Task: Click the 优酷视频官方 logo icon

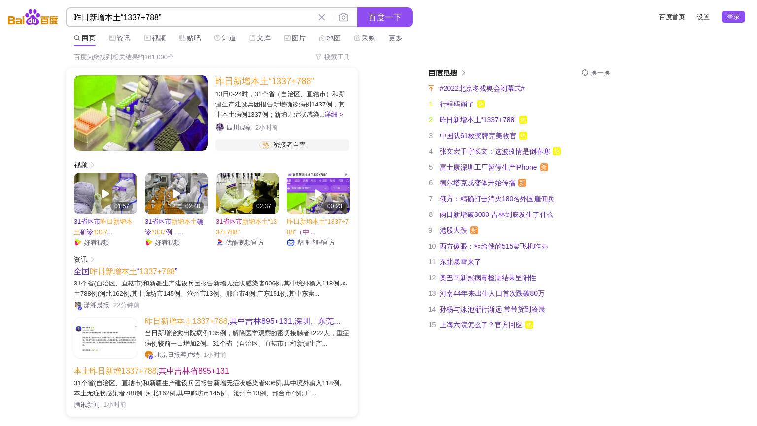Action: point(220,242)
